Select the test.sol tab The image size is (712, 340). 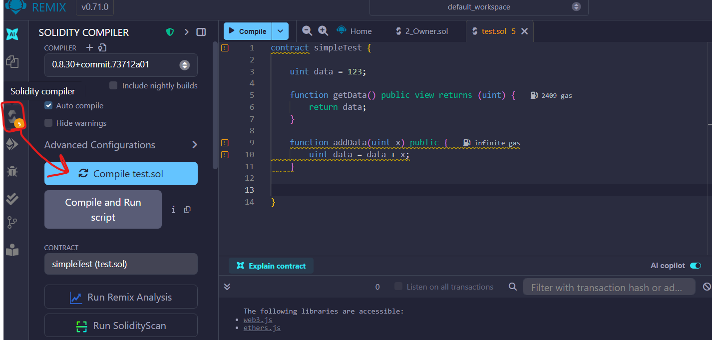[494, 31]
